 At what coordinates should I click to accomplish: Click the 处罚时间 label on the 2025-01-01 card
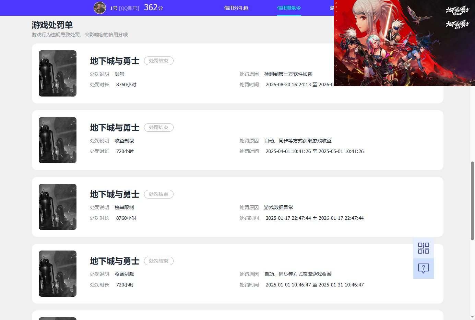(249, 285)
